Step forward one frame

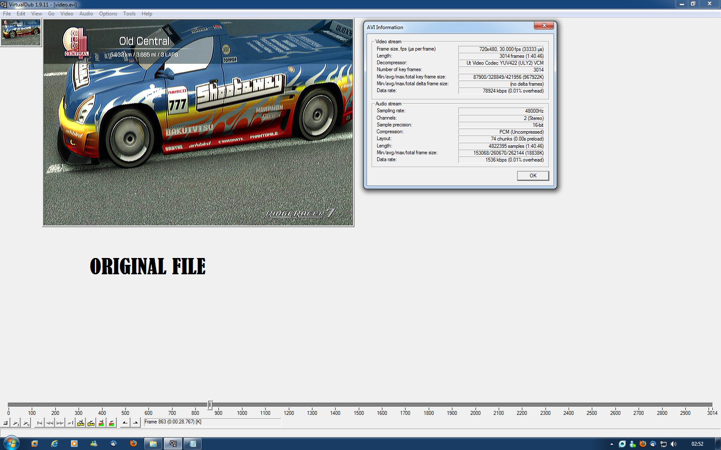[x=60, y=423]
